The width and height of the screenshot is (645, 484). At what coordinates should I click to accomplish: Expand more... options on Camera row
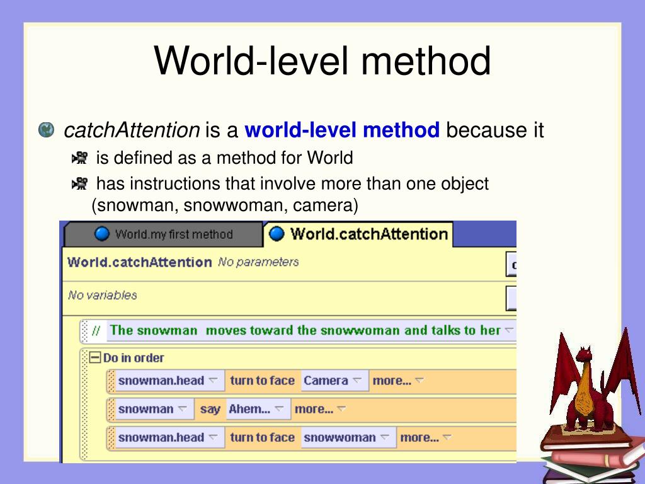click(x=398, y=380)
